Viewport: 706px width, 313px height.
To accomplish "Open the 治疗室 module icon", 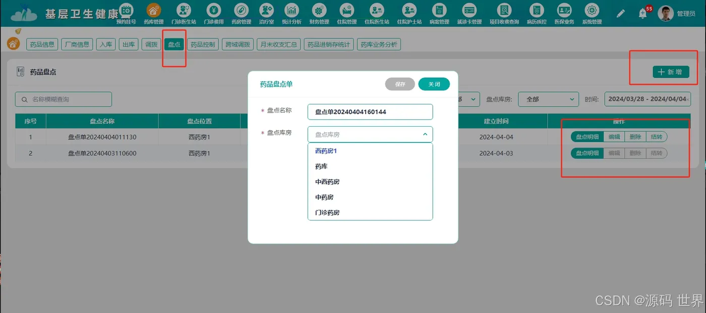I will [x=266, y=10].
